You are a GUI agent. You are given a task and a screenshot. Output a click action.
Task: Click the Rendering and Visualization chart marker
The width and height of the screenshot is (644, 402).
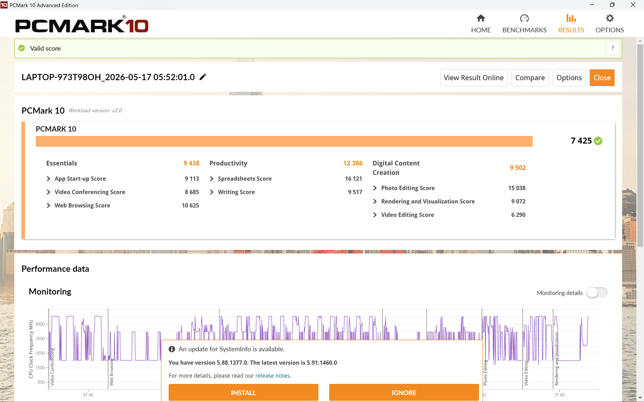pos(556,359)
